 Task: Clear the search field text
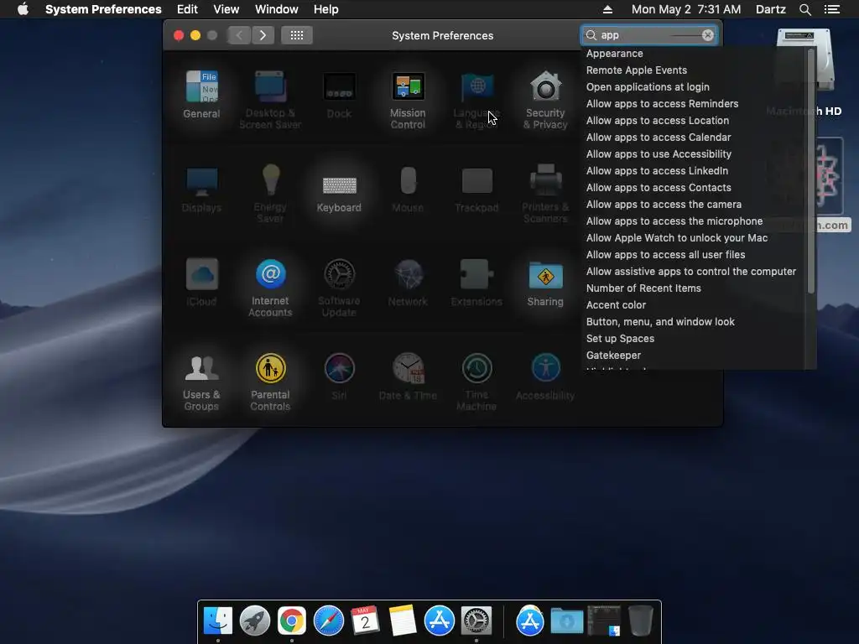[x=708, y=35]
